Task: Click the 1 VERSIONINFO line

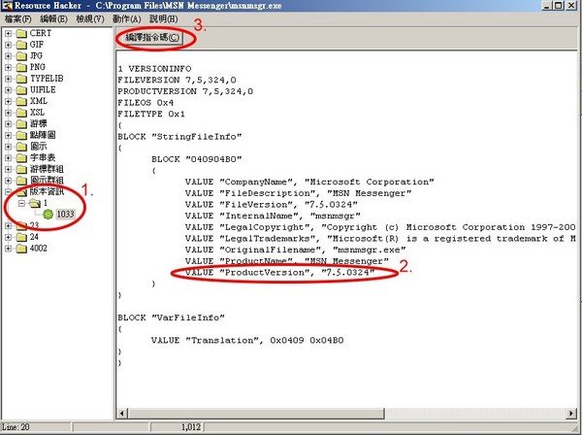Action: 154,69
